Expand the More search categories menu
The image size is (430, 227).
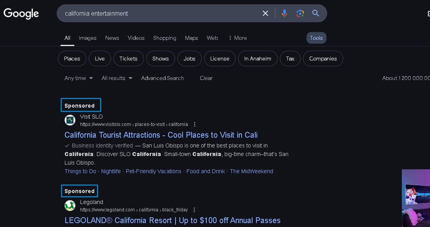coord(238,38)
